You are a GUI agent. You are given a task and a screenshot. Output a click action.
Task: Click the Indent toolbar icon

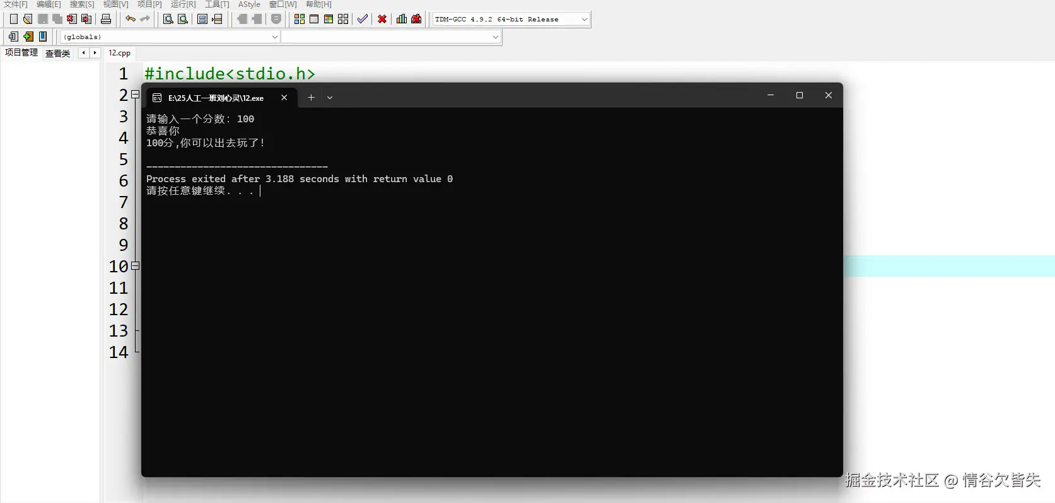tap(242, 19)
